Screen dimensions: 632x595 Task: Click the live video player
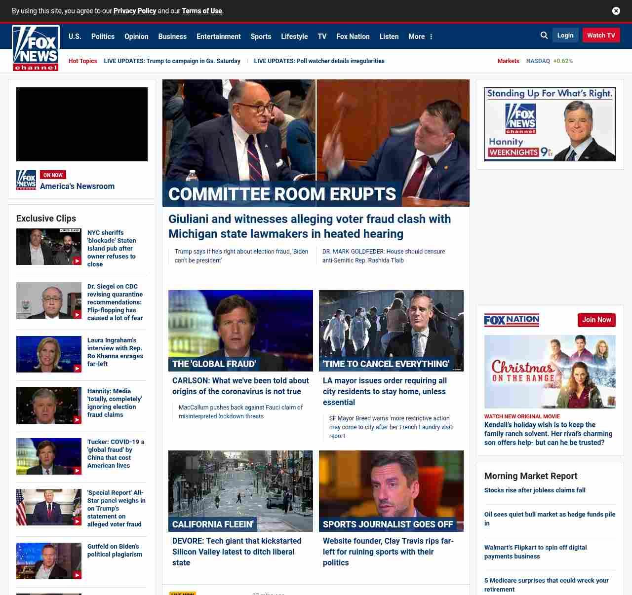pyautogui.click(x=82, y=124)
